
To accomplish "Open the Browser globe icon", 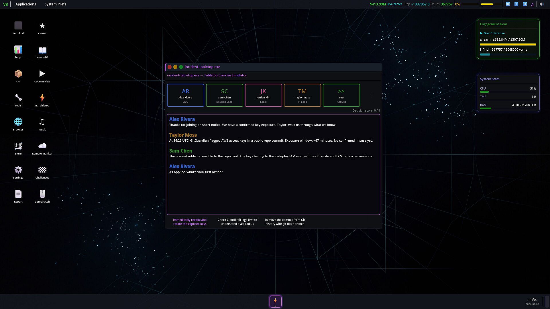I will pos(18,124).
